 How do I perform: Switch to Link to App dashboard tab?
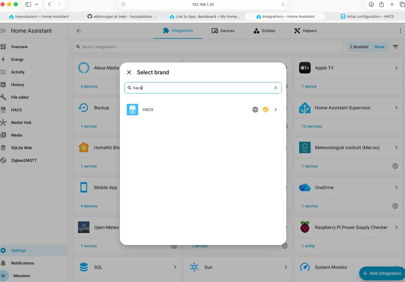pos(205,16)
